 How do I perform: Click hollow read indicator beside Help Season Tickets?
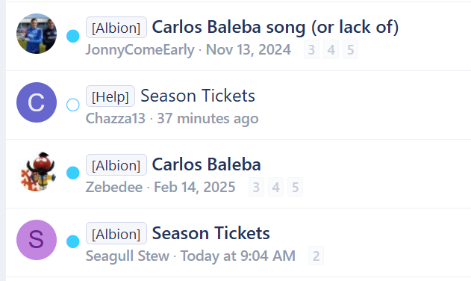click(x=72, y=105)
